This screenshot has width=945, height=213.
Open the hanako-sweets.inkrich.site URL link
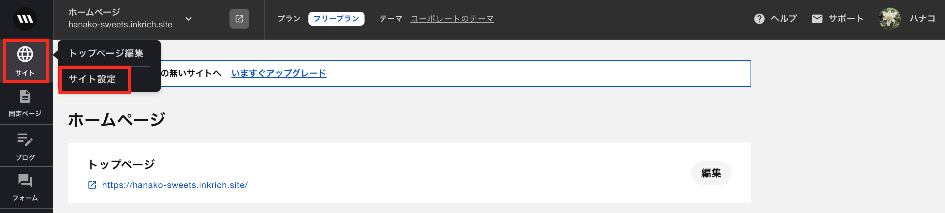(175, 185)
